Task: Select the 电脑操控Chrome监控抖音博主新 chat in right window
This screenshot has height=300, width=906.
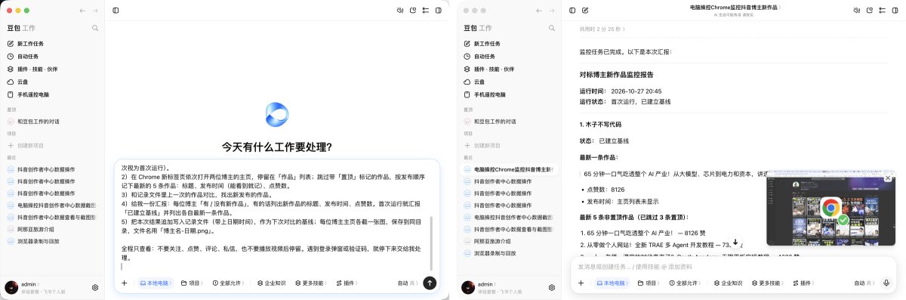Action: pyautogui.click(x=509, y=169)
